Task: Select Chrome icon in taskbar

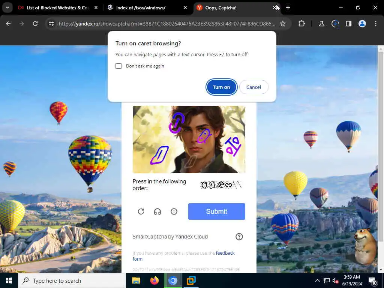Action: click(172, 280)
